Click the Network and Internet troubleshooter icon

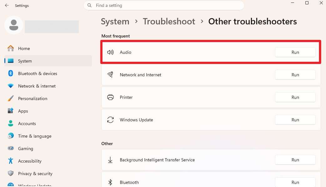pos(110,75)
